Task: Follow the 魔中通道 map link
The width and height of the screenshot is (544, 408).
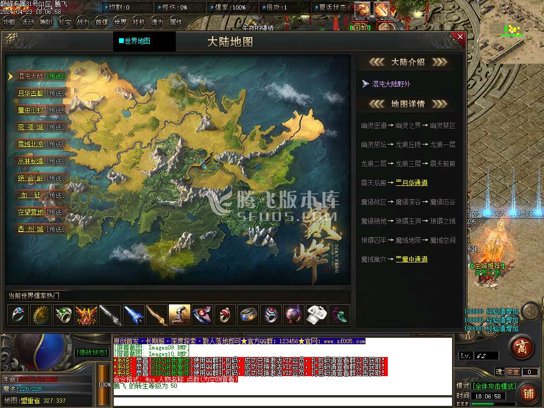Action: point(411,259)
